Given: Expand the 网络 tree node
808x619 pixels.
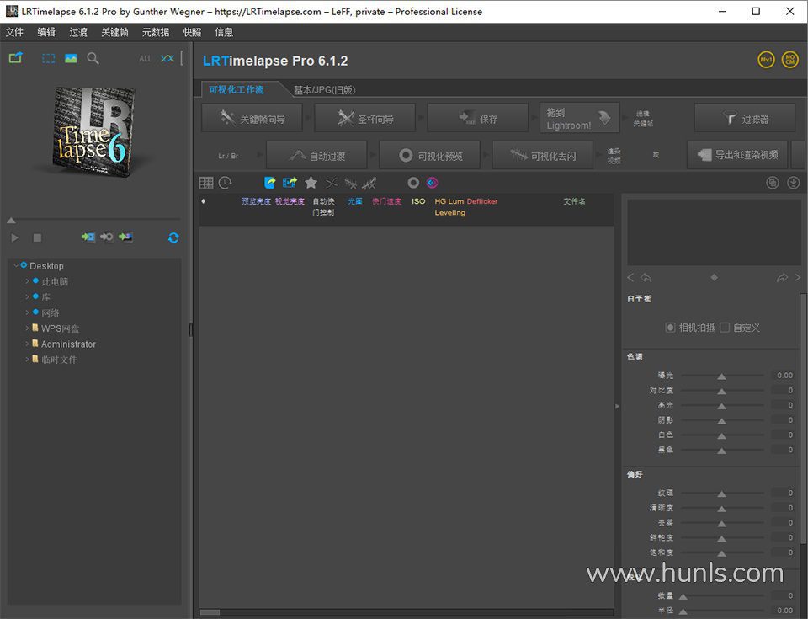Looking at the screenshot, I should [x=27, y=312].
